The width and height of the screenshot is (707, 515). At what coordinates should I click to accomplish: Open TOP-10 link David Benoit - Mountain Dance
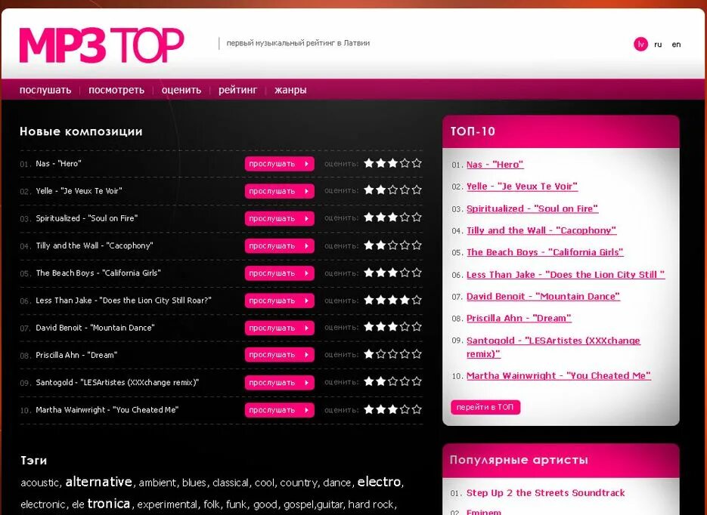[544, 297]
